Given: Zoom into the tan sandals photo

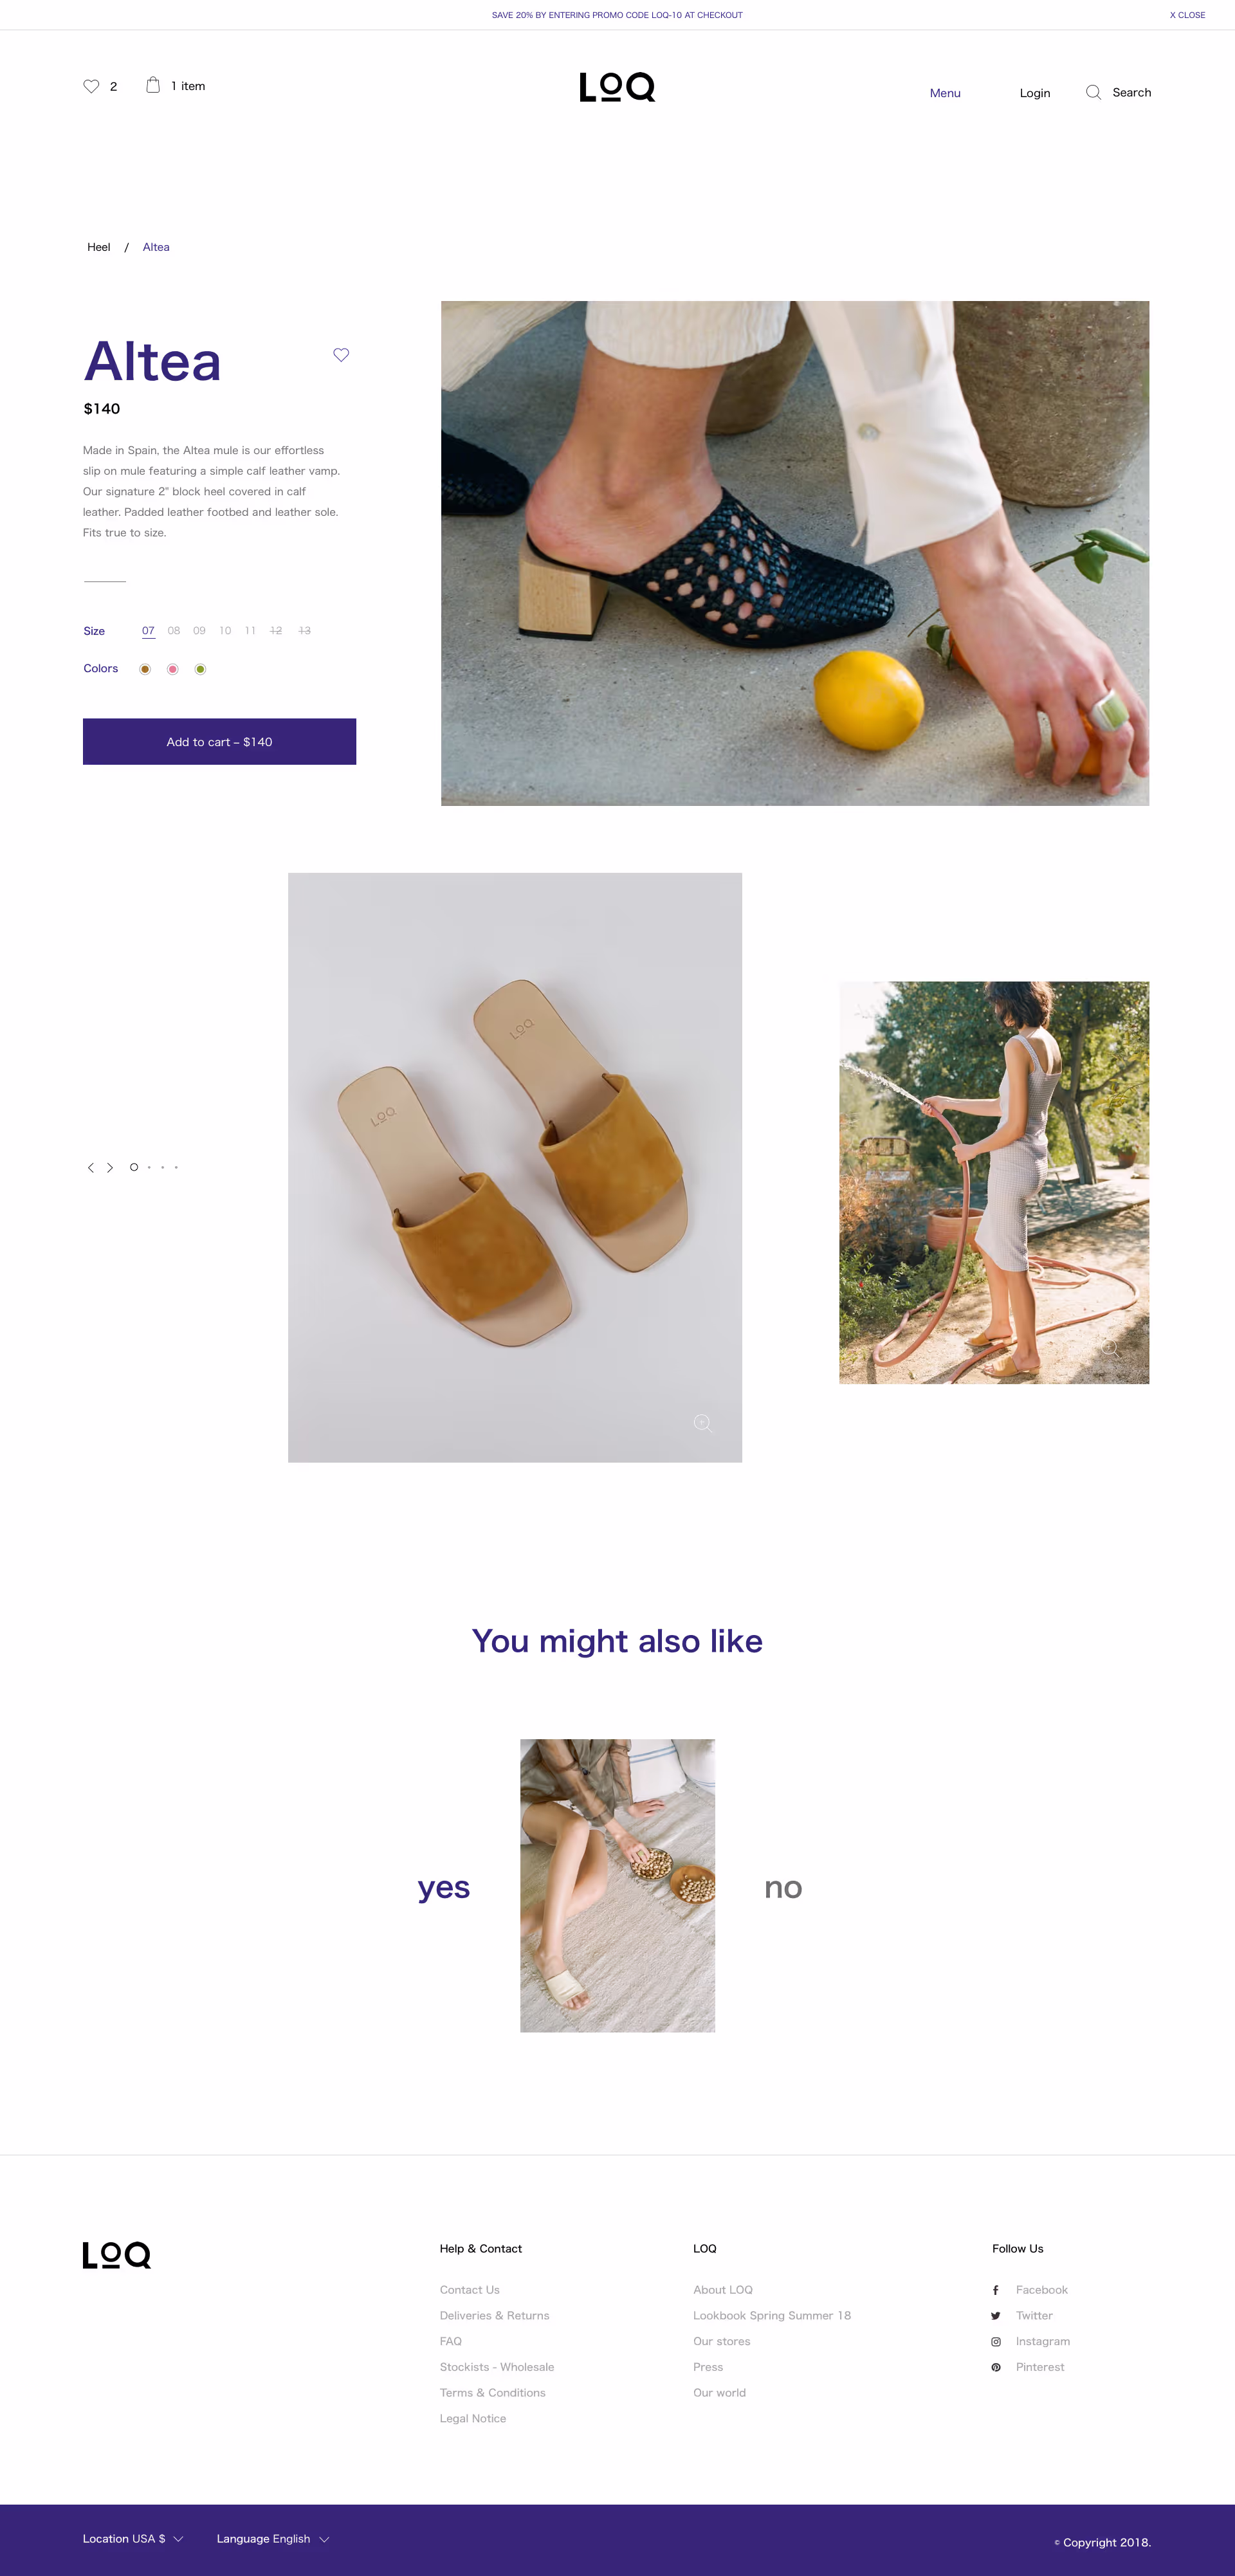Looking at the screenshot, I should (x=703, y=1423).
